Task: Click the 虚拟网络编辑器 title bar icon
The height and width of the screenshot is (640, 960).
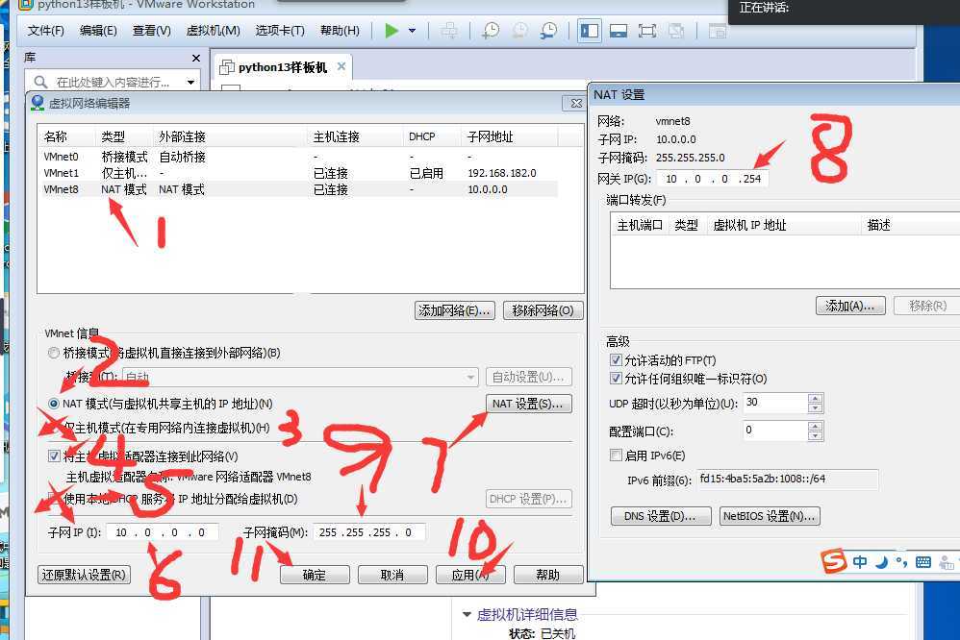Action: click(x=38, y=103)
